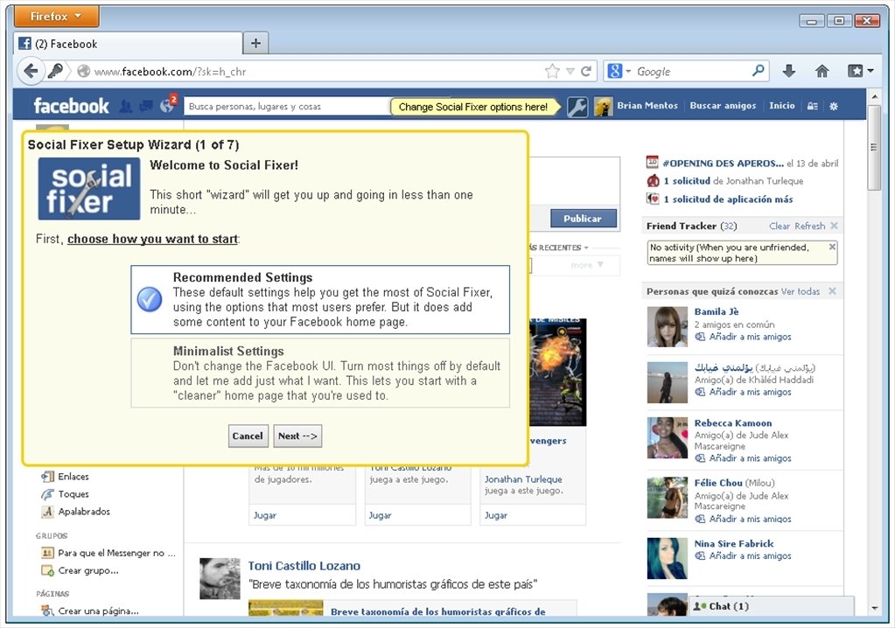Click the Google search input box

pos(692,72)
